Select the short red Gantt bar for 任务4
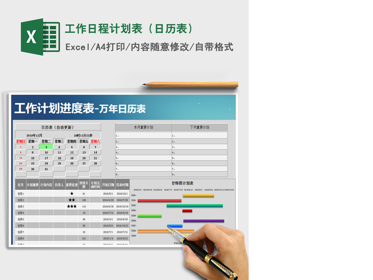 [187, 211]
